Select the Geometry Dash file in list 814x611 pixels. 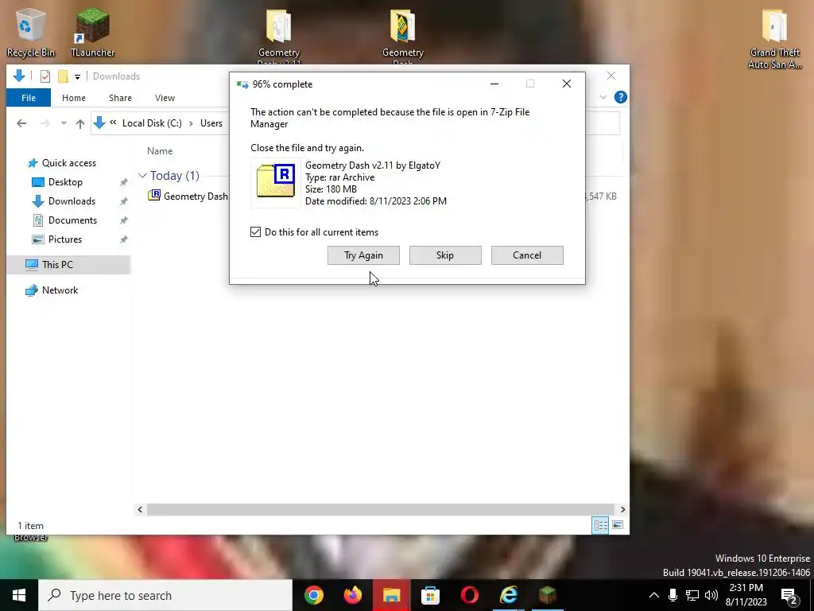188,196
